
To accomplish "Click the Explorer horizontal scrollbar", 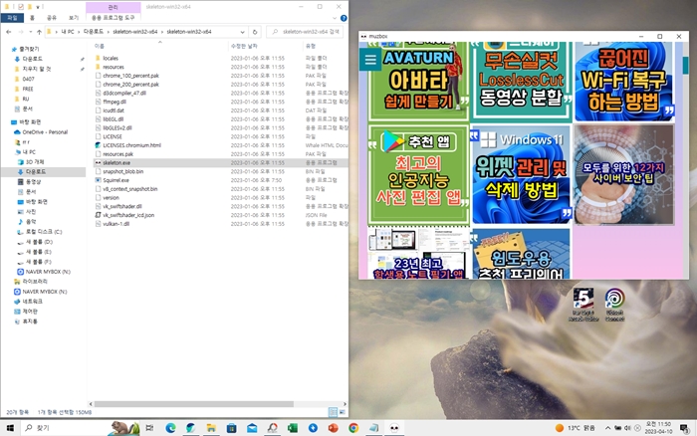I will pyautogui.click(x=194, y=404).
